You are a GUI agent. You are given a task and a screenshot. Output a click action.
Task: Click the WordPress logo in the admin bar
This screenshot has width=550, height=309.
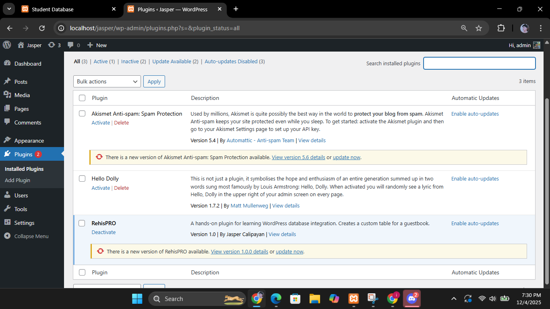click(x=6, y=45)
